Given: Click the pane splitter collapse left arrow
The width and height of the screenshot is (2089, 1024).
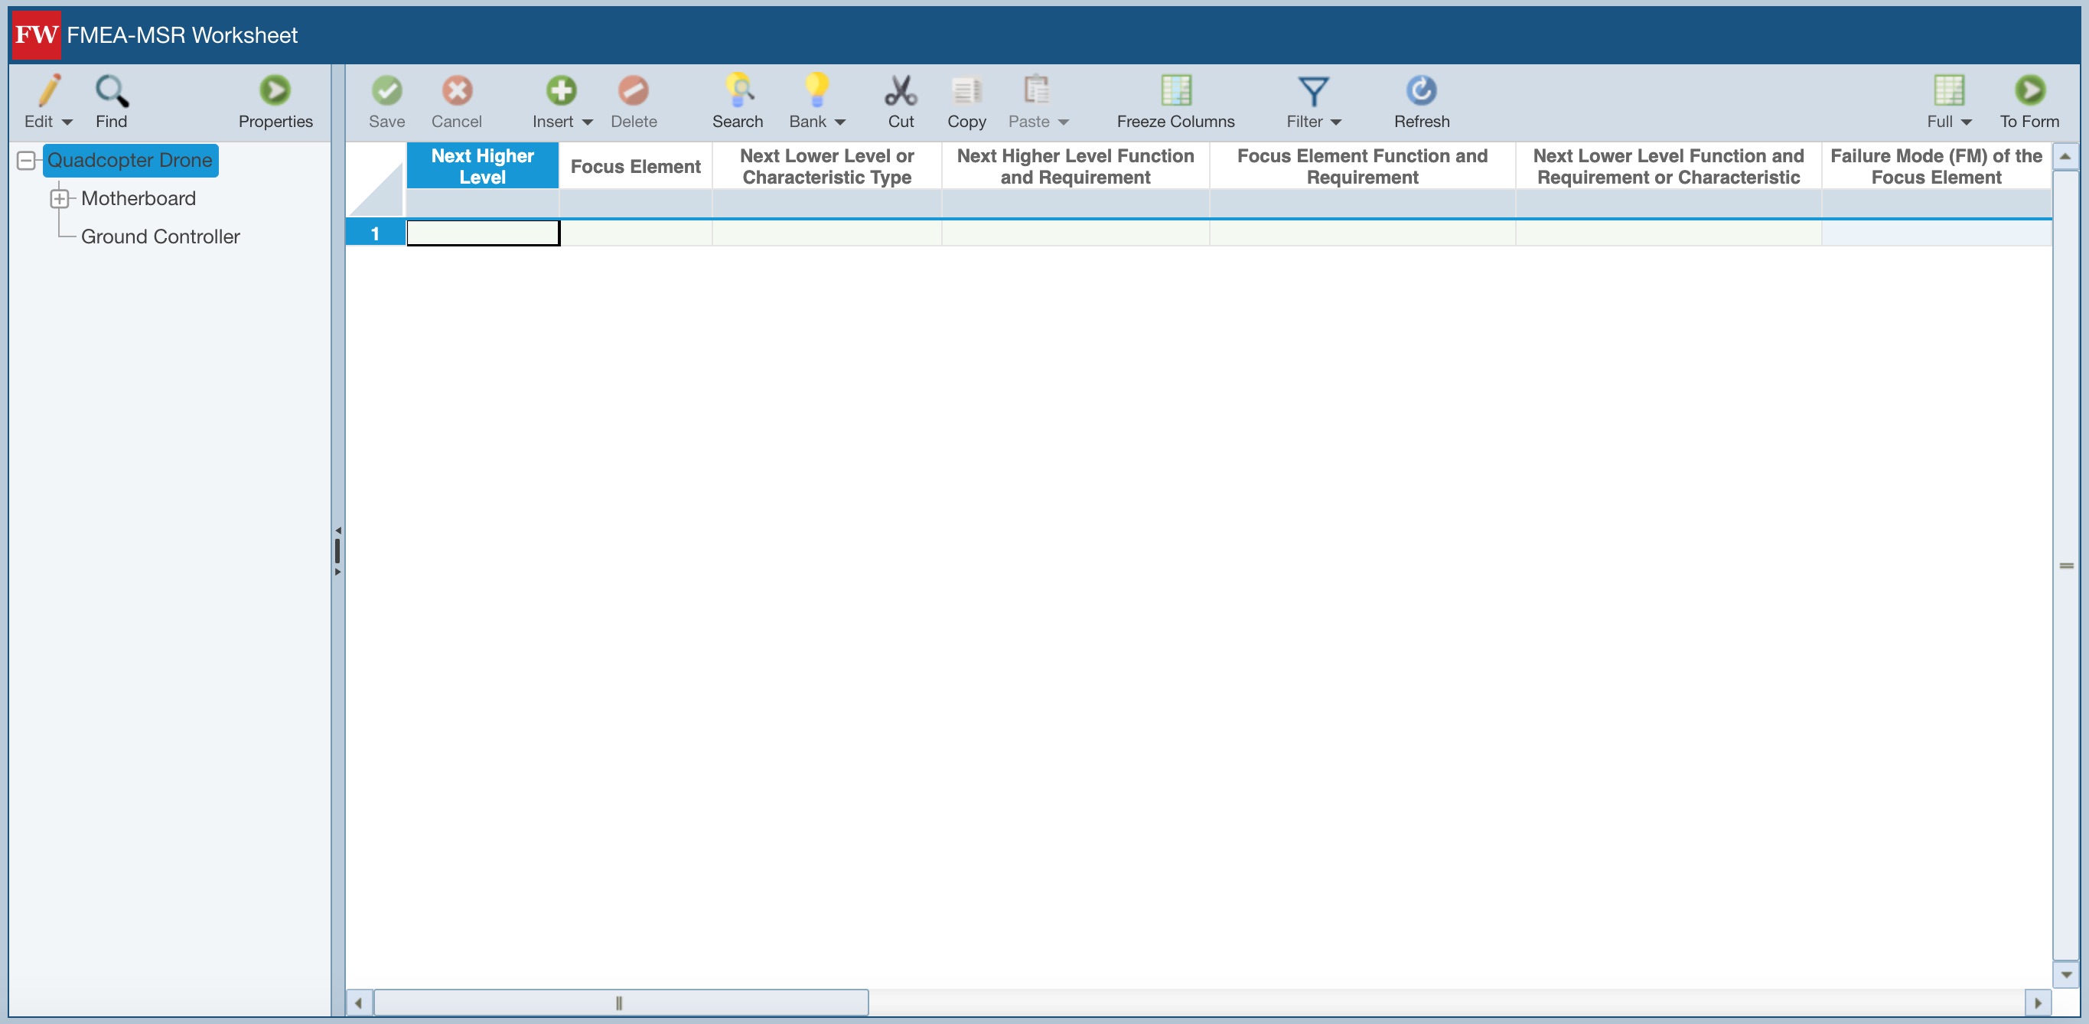Looking at the screenshot, I should [338, 530].
